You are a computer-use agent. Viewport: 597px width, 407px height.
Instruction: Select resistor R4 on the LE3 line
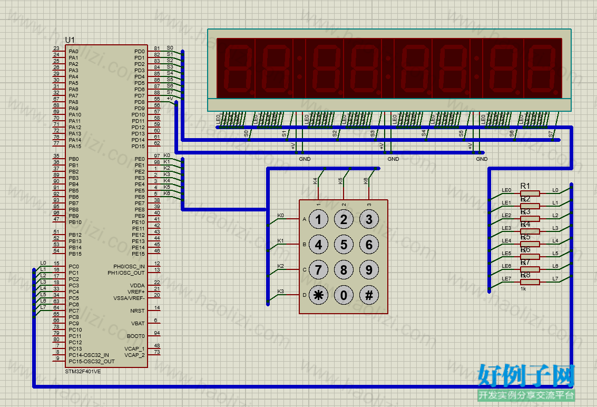coord(530,231)
